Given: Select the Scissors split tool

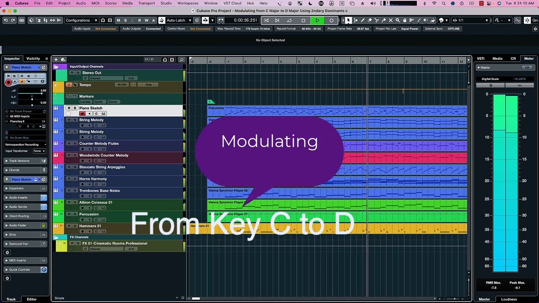Looking at the screenshot, I should tap(376, 20).
